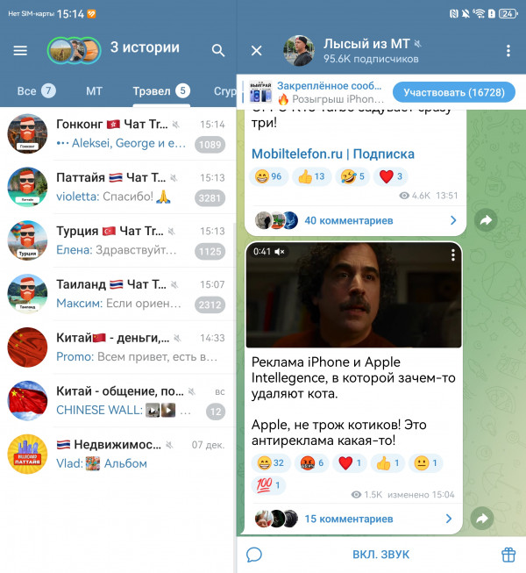Viewport: 526px width, 573px height.
Task: Toggle the grinning reaction with 96
Action: click(x=268, y=177)
